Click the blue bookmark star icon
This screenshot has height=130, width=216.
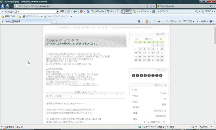tap(88, 12)
